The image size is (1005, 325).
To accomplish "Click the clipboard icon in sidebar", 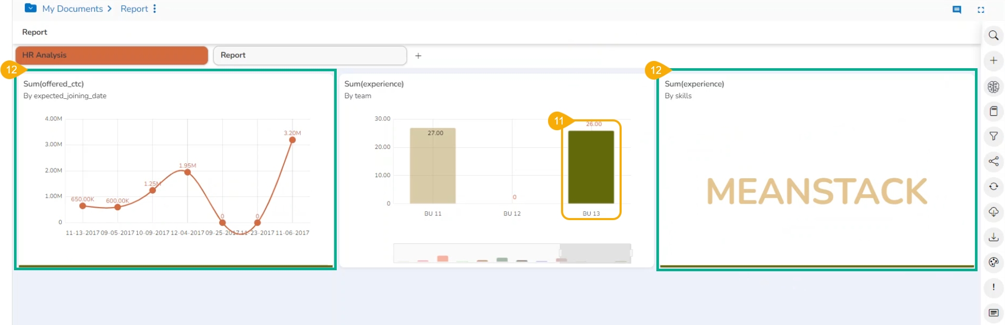I will (993, 111).
